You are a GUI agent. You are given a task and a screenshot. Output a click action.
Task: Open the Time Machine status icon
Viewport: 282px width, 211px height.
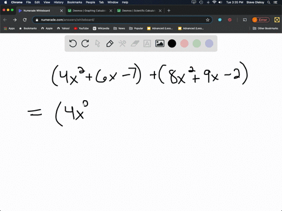tap(201, 2)
